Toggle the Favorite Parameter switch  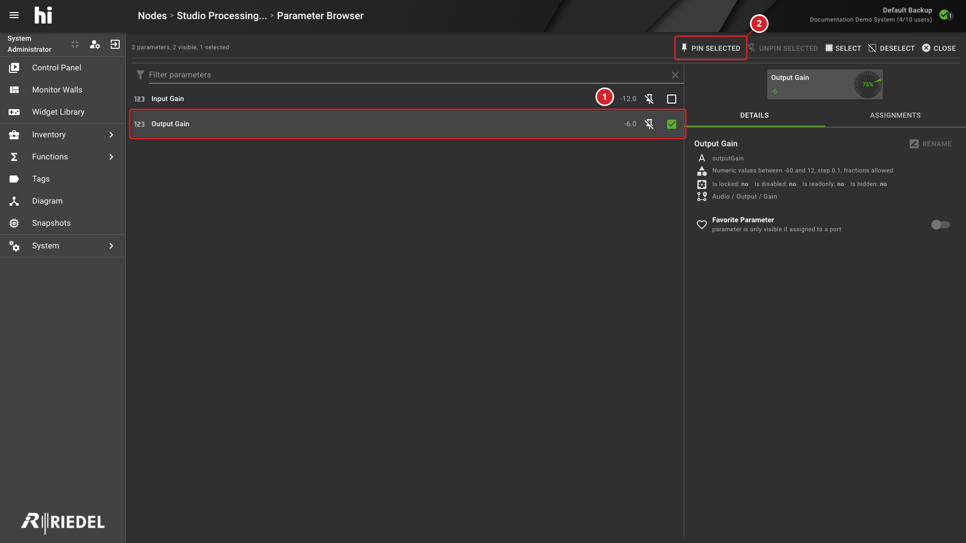click(940, 225)
